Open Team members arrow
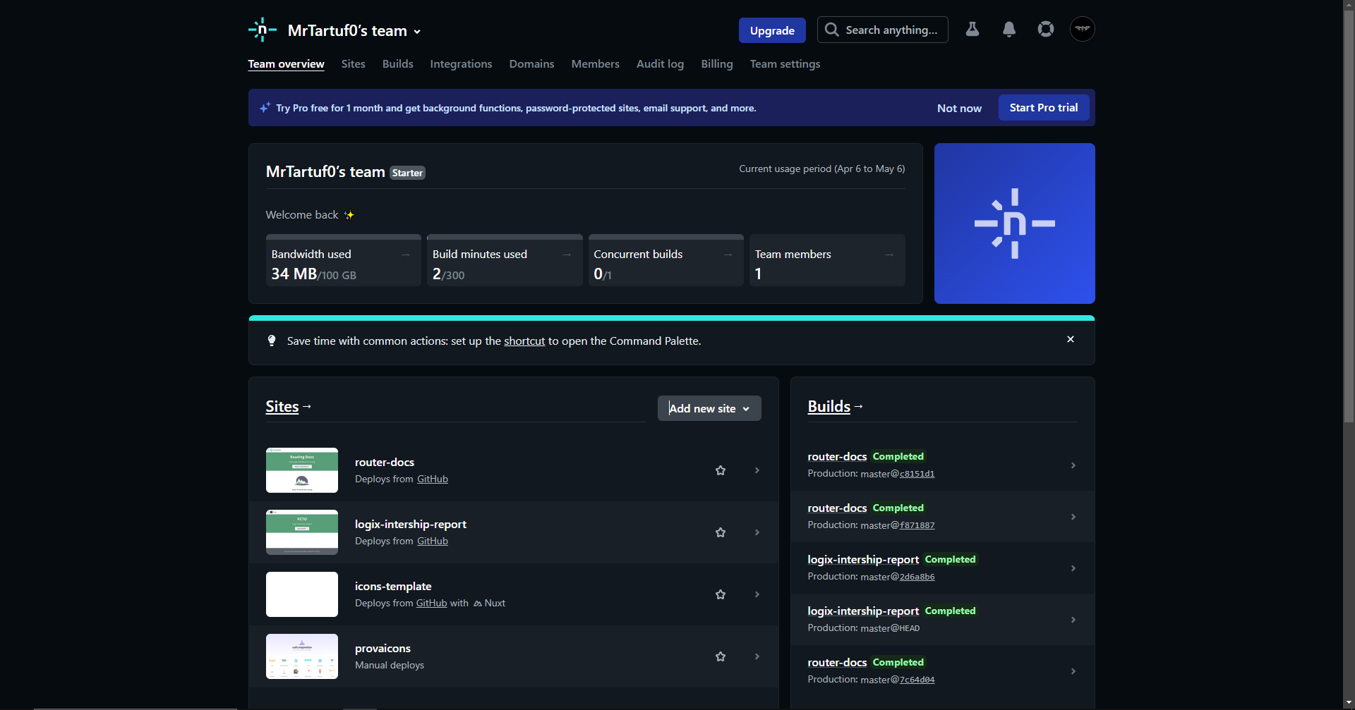Image resolution: width=1355 pixels, height=710 pixels. [889, 255]
